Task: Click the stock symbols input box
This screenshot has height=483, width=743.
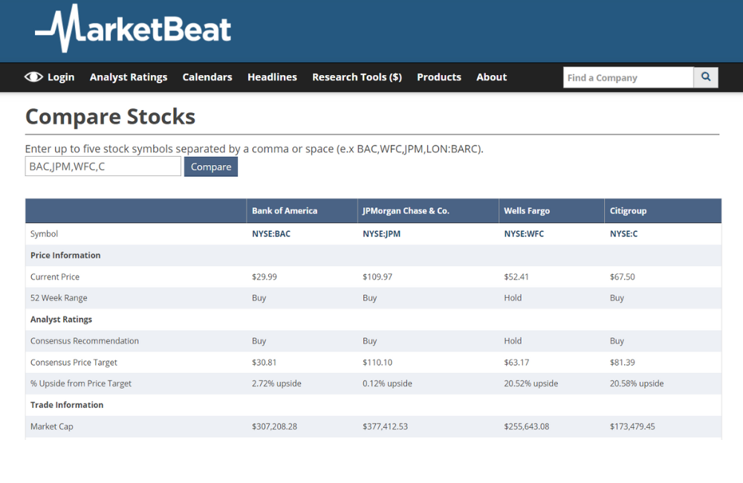Action: pos(103,166)
